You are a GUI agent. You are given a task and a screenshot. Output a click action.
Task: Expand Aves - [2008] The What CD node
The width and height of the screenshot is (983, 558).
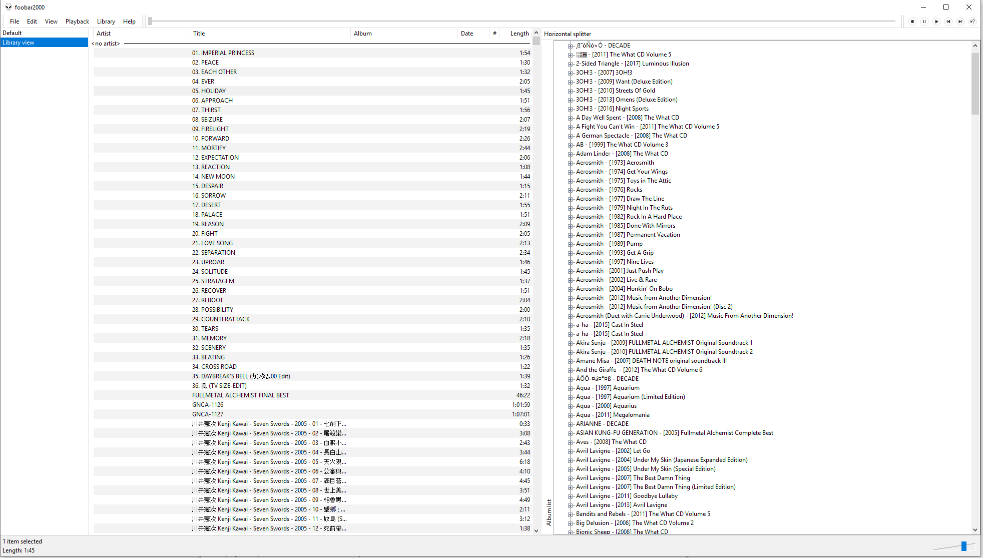[570, 442]
